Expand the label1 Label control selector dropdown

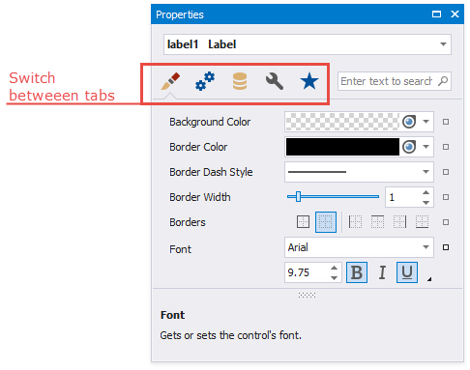(443, 44)
